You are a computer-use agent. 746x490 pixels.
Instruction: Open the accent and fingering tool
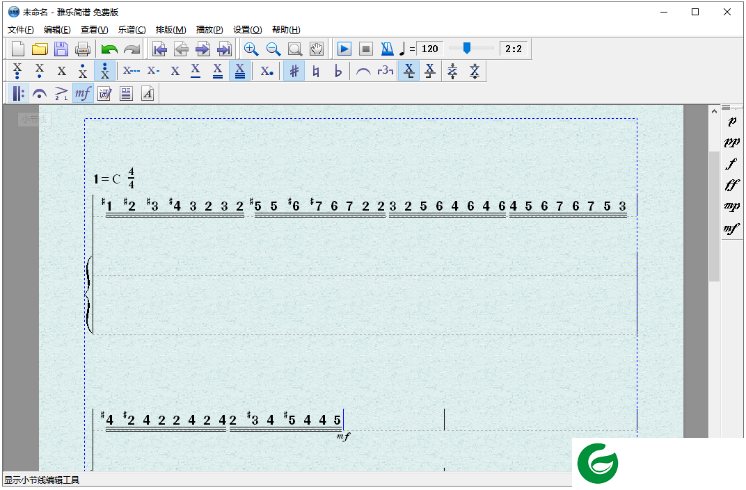tap(61, 94)
